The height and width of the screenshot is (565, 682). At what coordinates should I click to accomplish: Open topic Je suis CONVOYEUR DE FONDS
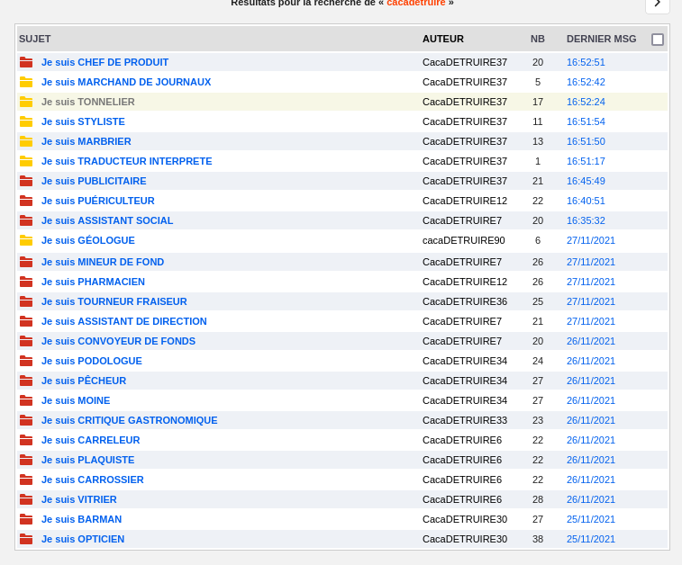[118, 341]
